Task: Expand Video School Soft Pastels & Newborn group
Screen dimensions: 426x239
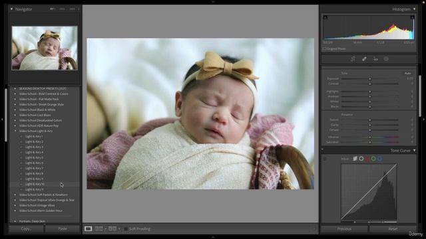Action: coord(15,195)
